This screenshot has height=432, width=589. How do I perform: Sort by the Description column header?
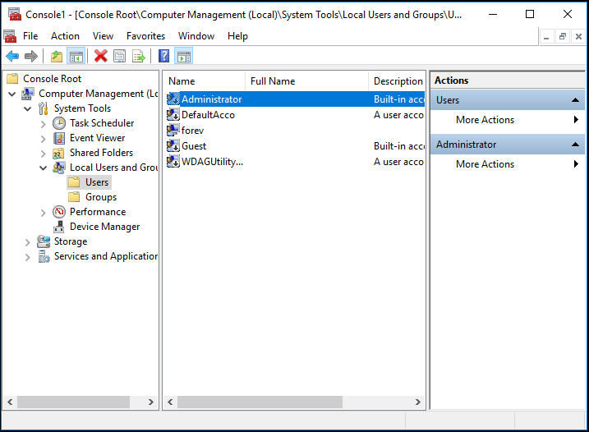pos(397,81)
